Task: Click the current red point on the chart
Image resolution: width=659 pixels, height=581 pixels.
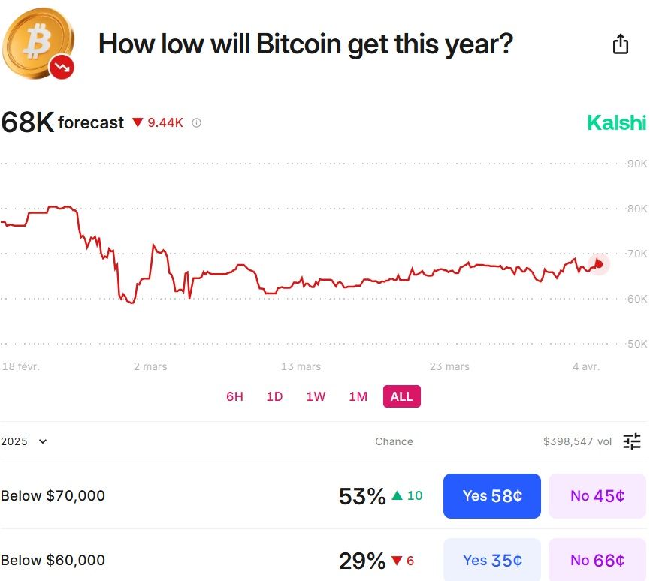Action: [x=599, y=264]
